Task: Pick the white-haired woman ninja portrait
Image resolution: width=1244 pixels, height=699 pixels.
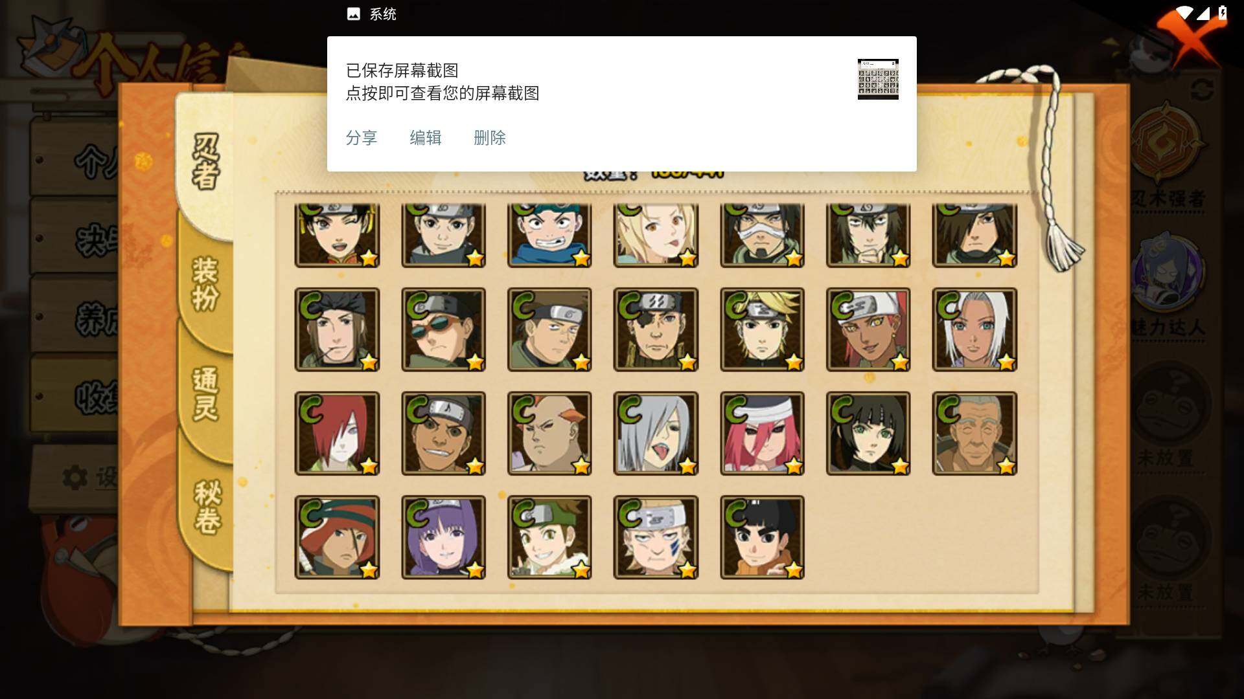Action: click(x=974, y=329)
